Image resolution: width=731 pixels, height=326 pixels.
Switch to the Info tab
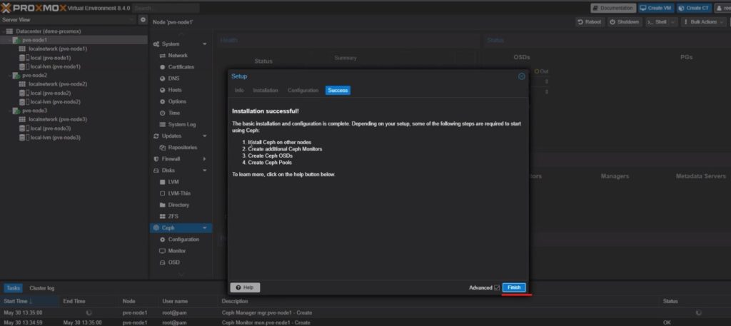pos(239,91)
